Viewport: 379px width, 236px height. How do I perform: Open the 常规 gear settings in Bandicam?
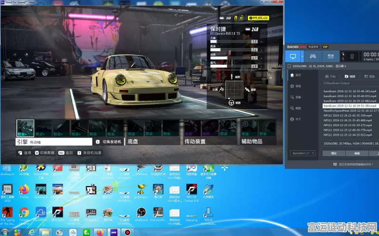point(295,86)
